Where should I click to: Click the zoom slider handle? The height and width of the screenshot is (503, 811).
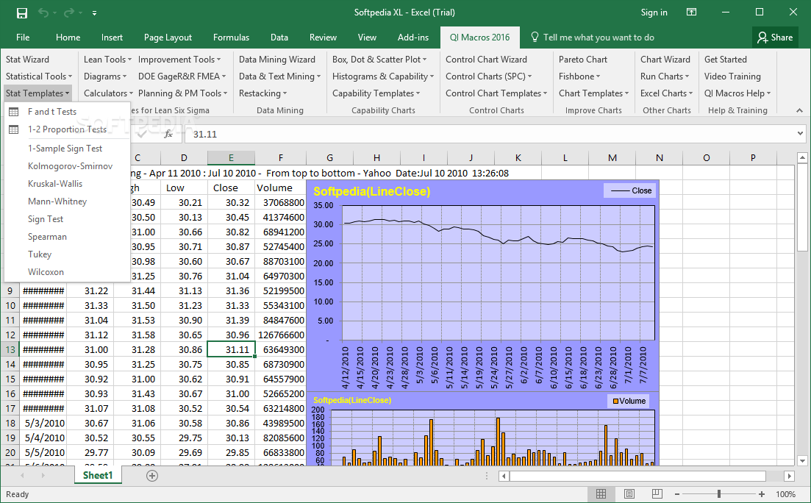point(719,494)
